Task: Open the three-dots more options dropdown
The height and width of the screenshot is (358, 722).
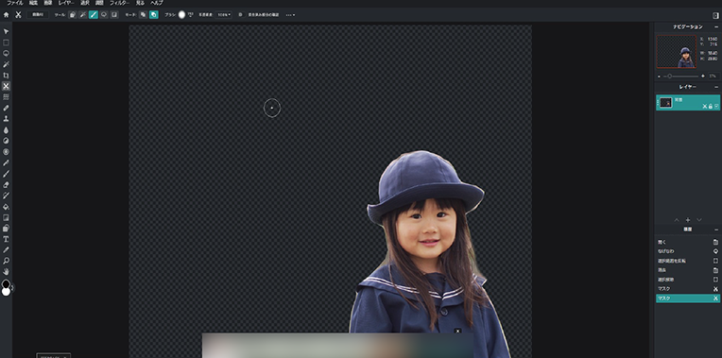Action: click(x=290, y=15)
